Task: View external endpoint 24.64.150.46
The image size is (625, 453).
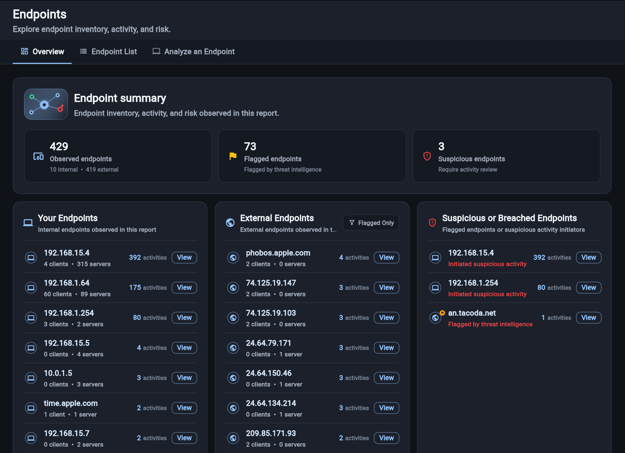Action: point(386,378)
